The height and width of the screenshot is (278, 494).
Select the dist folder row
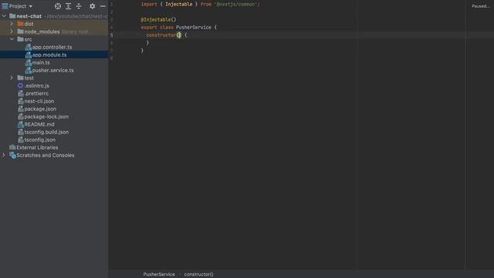[x=54, y=24]
